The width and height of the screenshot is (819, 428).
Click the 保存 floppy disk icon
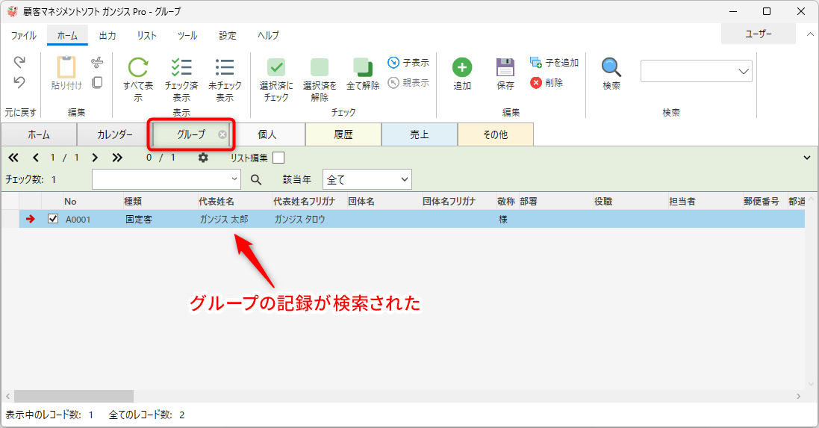(505, 68)
